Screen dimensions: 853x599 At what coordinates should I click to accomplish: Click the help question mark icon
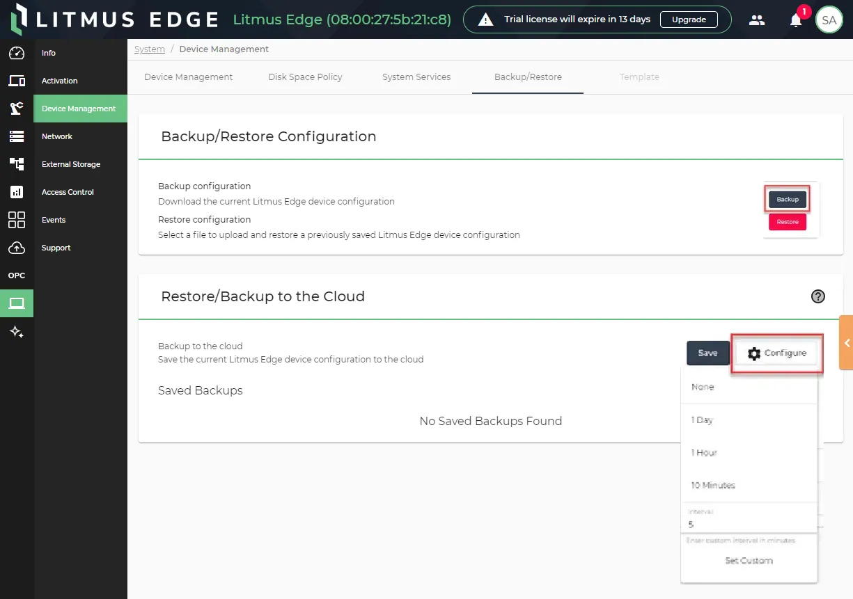coord(818,296)
